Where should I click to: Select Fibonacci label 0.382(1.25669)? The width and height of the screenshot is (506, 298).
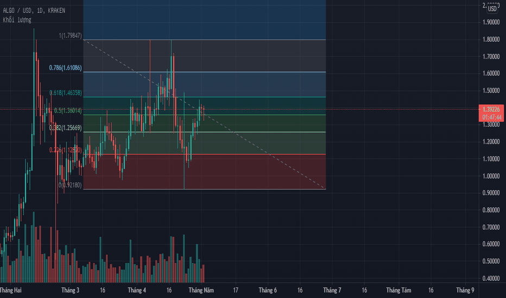tap(66, 128)
